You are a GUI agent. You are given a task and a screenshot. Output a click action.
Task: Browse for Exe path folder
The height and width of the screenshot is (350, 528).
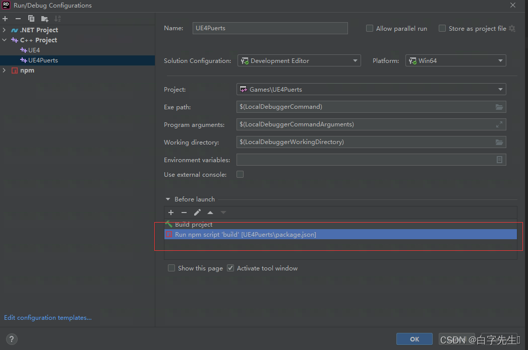[499, 107]
